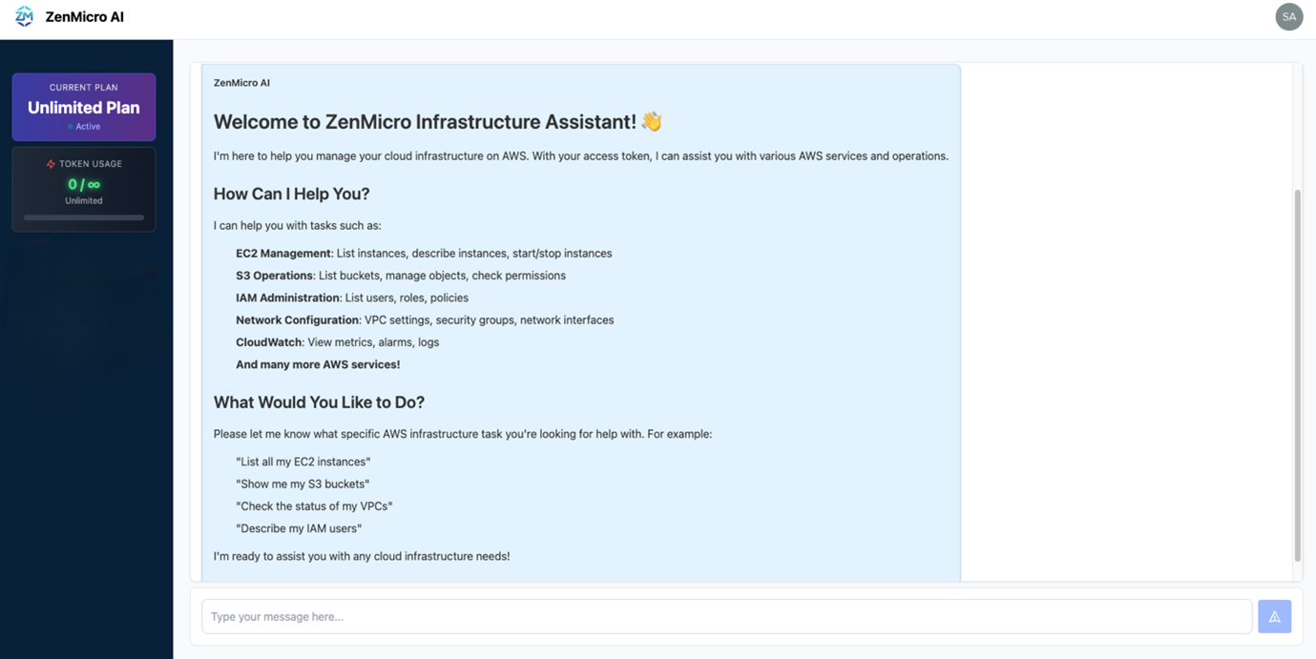Select the "Show me my S3 buckets" example
The height and width of the screenshot is (659, 1316).
pyautogui.click(x=303, y=484)
